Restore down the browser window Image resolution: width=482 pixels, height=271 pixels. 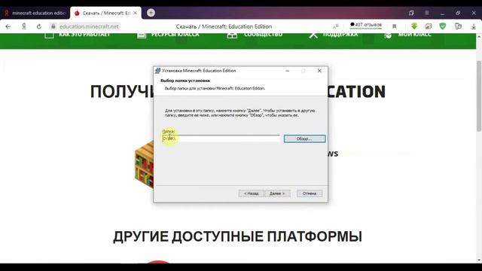click(458, 13)
